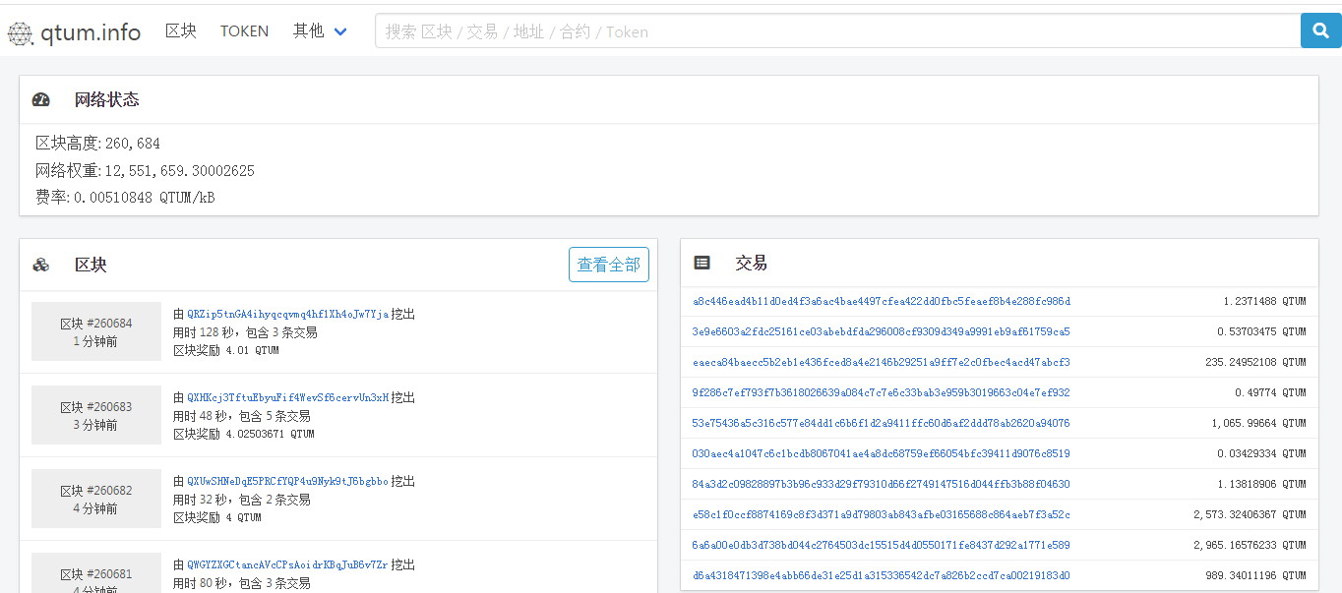Click the blue search magnifier button
The image size is (1342, 593).
pos(1320,30)
